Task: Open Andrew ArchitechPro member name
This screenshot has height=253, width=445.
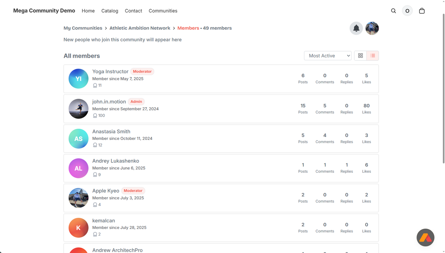Action: 118,250
